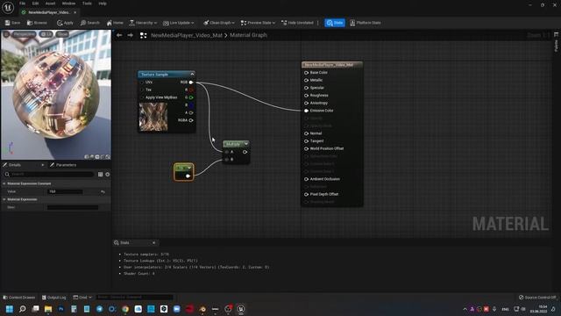Open the Lit view mode dropdown

point(46,34)
